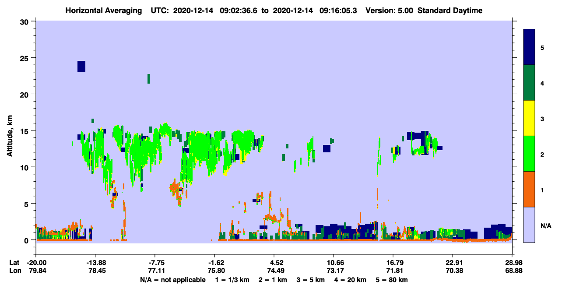Viewport: 569px width, 292px height.
Task: Click the '3 = 5 km' legend text
Action: [311, 280]
